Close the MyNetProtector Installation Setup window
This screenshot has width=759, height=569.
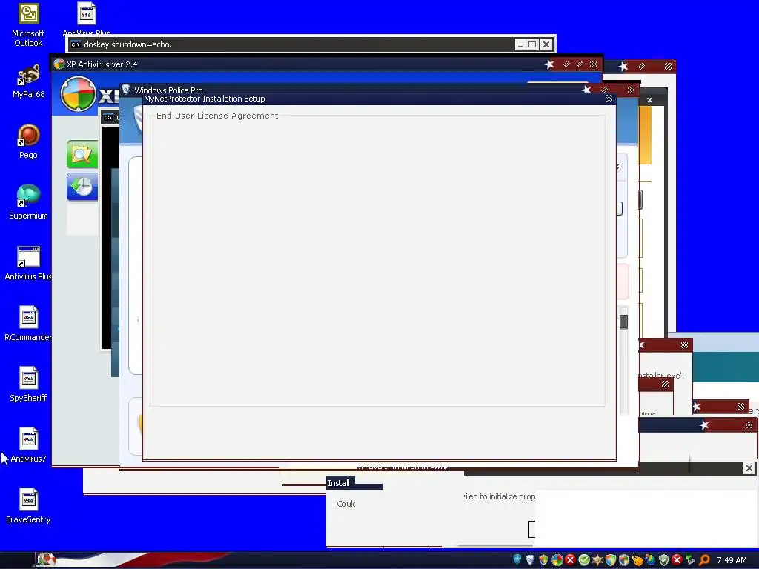[x=609, y=99]
